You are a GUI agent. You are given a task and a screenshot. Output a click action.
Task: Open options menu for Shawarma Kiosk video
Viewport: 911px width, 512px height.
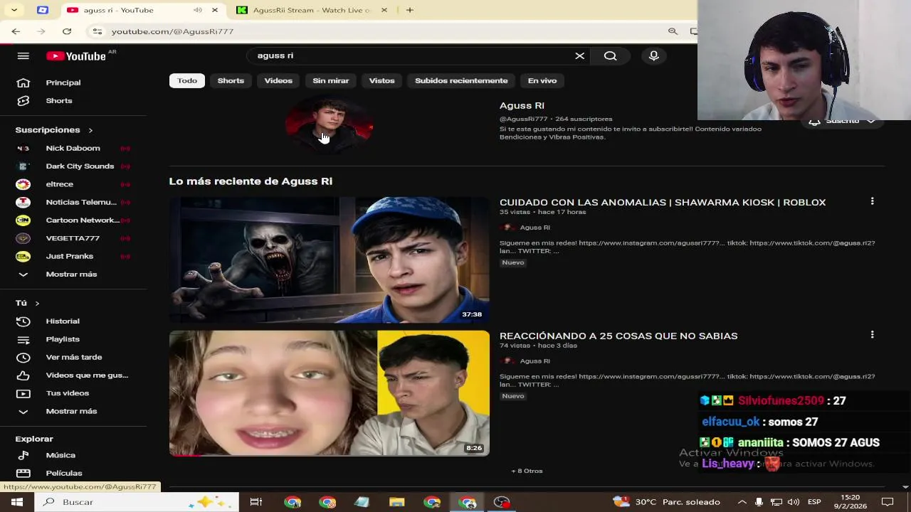coord(872,201)
